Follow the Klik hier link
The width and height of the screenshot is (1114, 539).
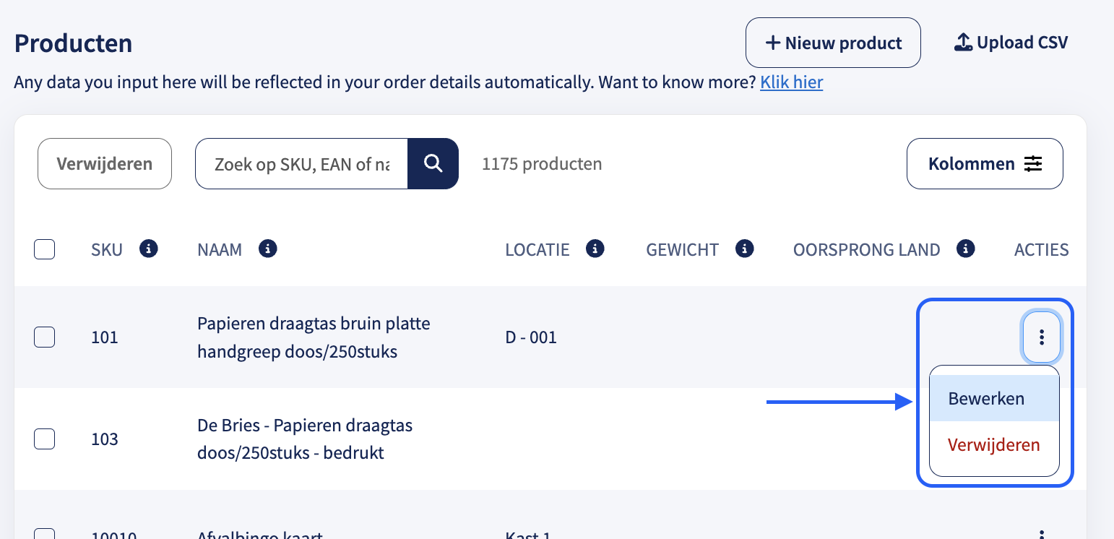coord(791,82)
